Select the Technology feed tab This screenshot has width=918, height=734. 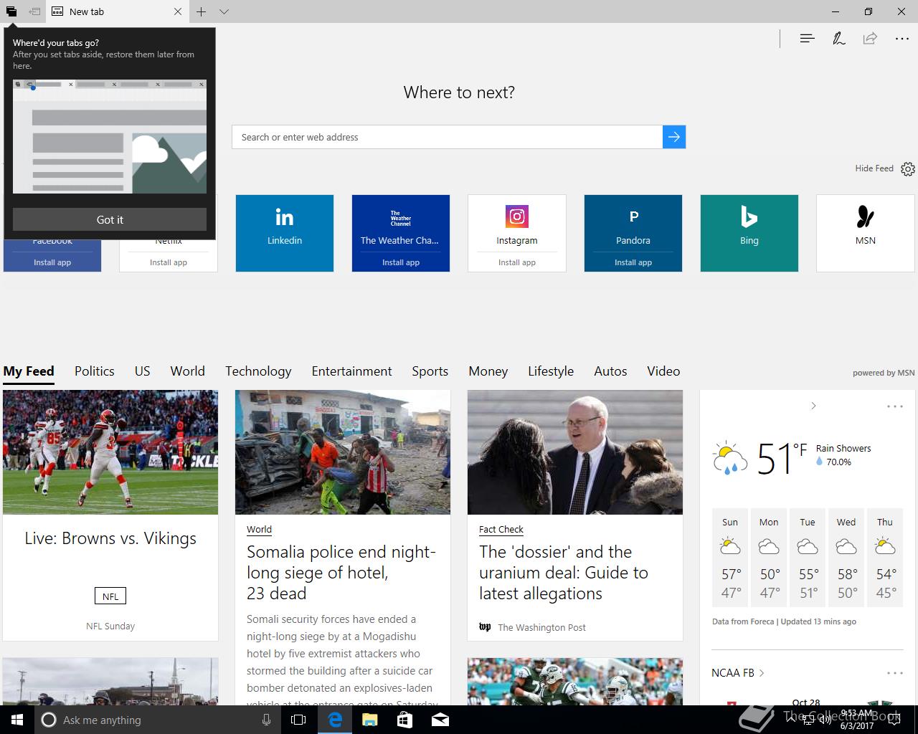[258, 371]
